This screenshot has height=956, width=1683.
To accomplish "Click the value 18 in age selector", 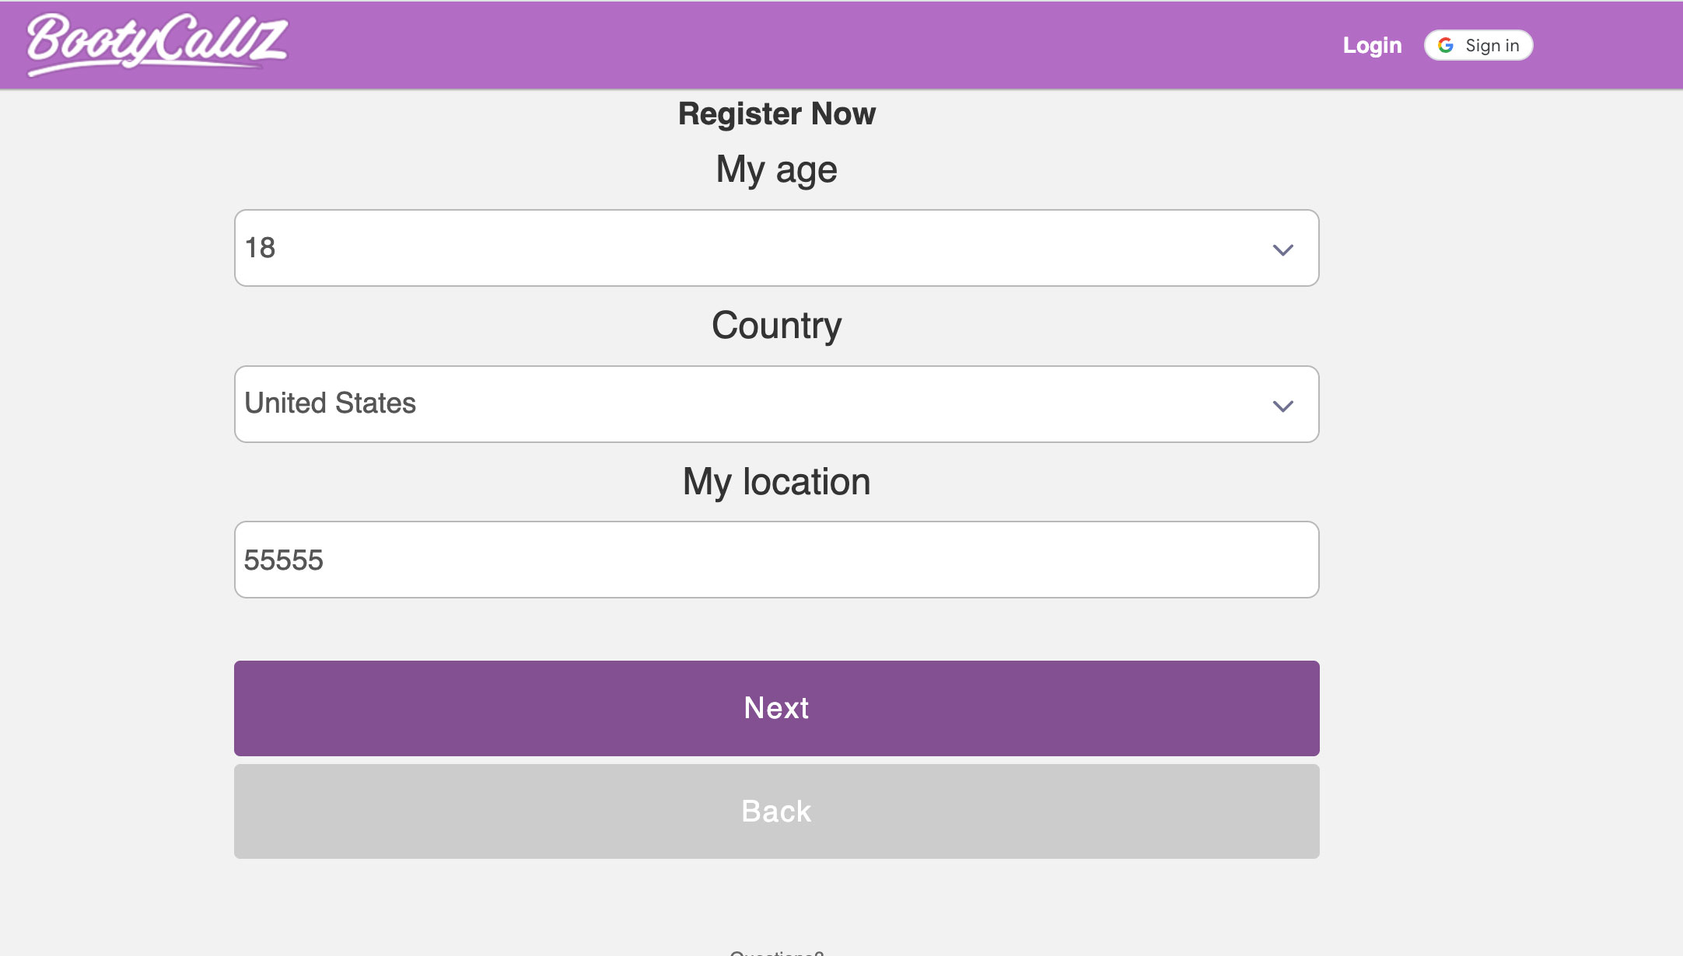I will tap(260, 248).
